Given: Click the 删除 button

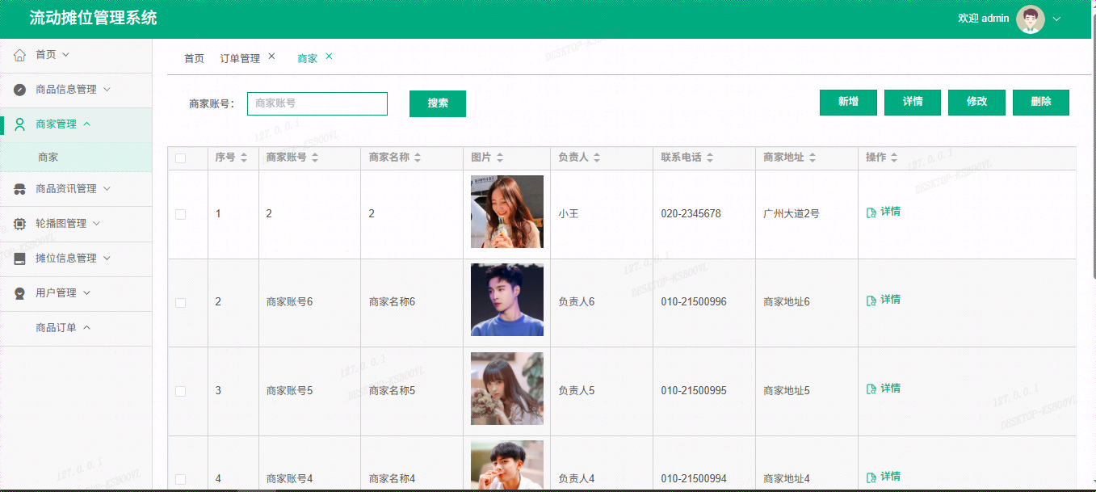Looking at the screenshot, I should pyautogui.click(x=1041, y=102).
